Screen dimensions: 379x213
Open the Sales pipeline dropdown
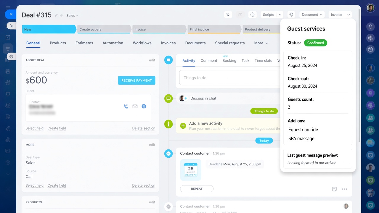[72, 15]
